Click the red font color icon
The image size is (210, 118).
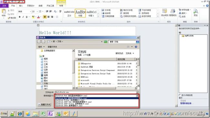pyautogui.click(x=38, y=17)
